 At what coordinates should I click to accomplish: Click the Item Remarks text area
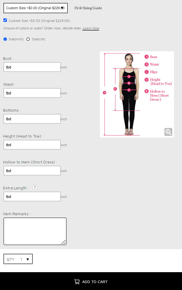point(35,231)
